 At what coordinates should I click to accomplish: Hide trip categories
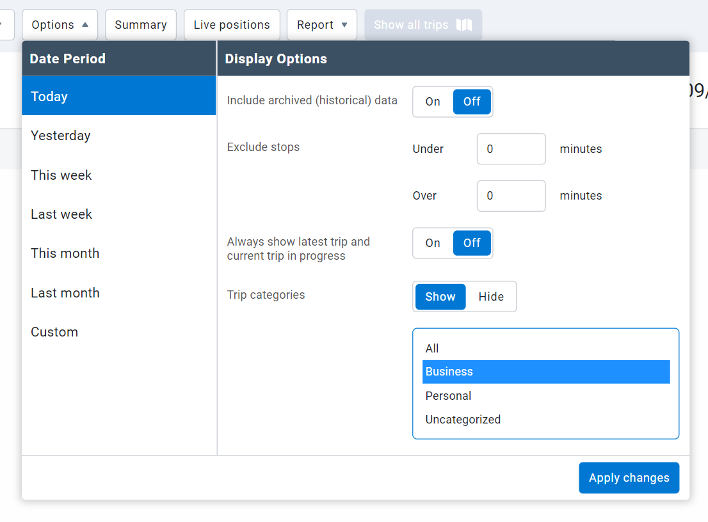[491, 296]
